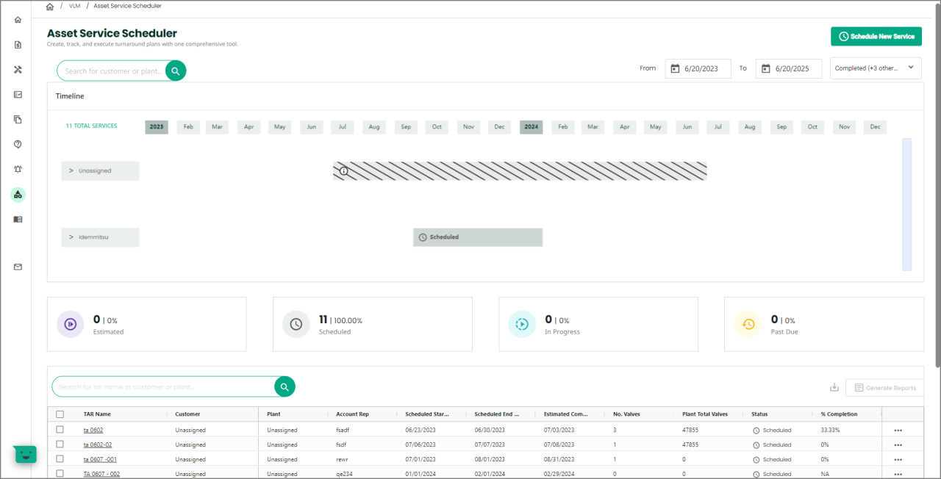Click the timeline vertical scrollbar

[906, 204]
